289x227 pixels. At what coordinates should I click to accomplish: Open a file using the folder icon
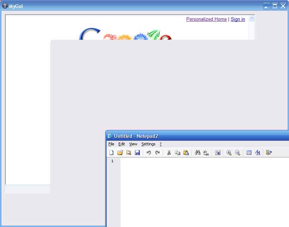120,153
